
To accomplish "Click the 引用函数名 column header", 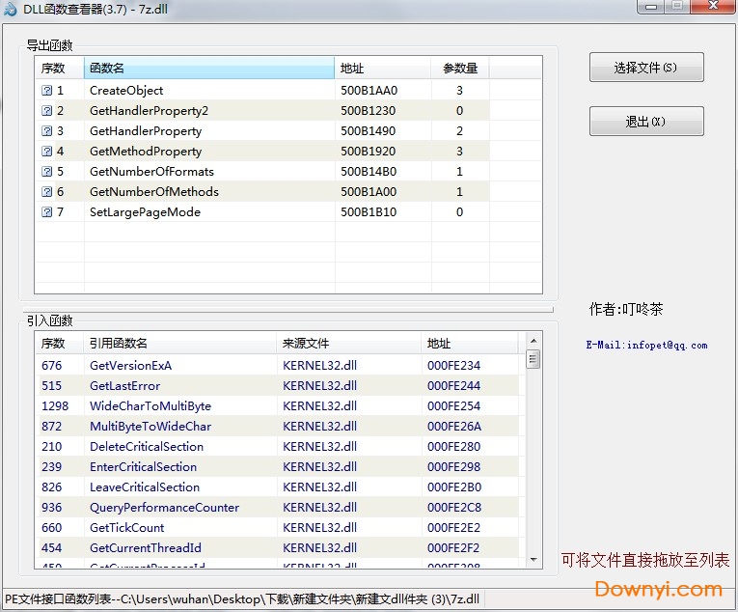I will coord(180,344).
